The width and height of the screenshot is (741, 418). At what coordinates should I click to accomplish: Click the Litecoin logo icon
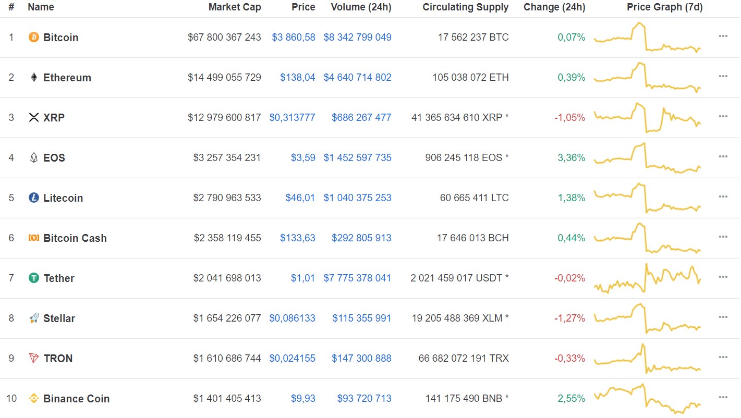[x=34, y=198]
